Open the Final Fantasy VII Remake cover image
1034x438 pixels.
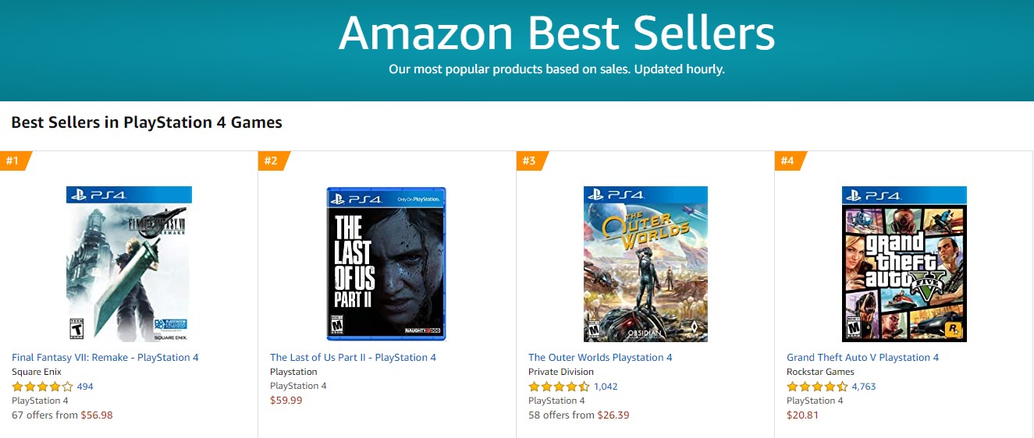tap(129, 263)
